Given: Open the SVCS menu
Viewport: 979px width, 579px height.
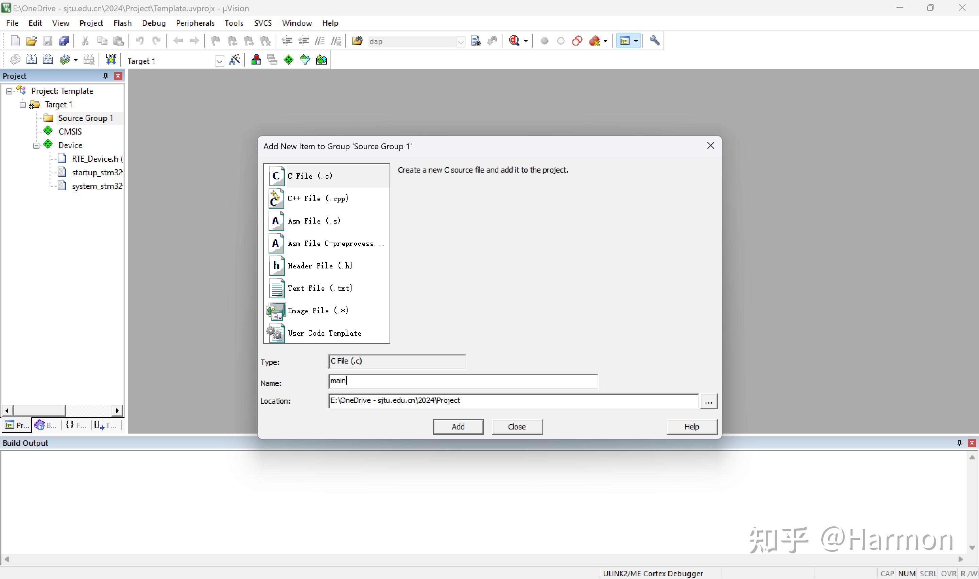Looking at the screenshot, I should [263, 23].
